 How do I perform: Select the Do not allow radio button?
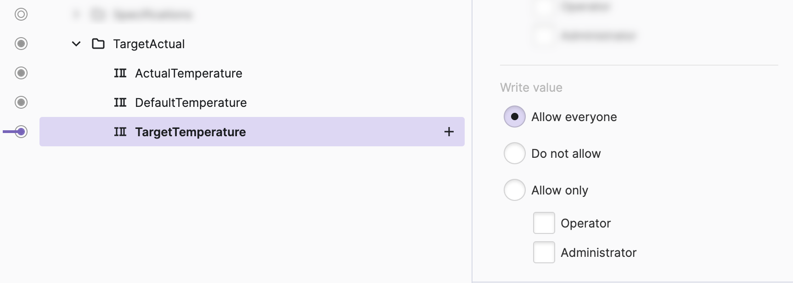[515, 154]
